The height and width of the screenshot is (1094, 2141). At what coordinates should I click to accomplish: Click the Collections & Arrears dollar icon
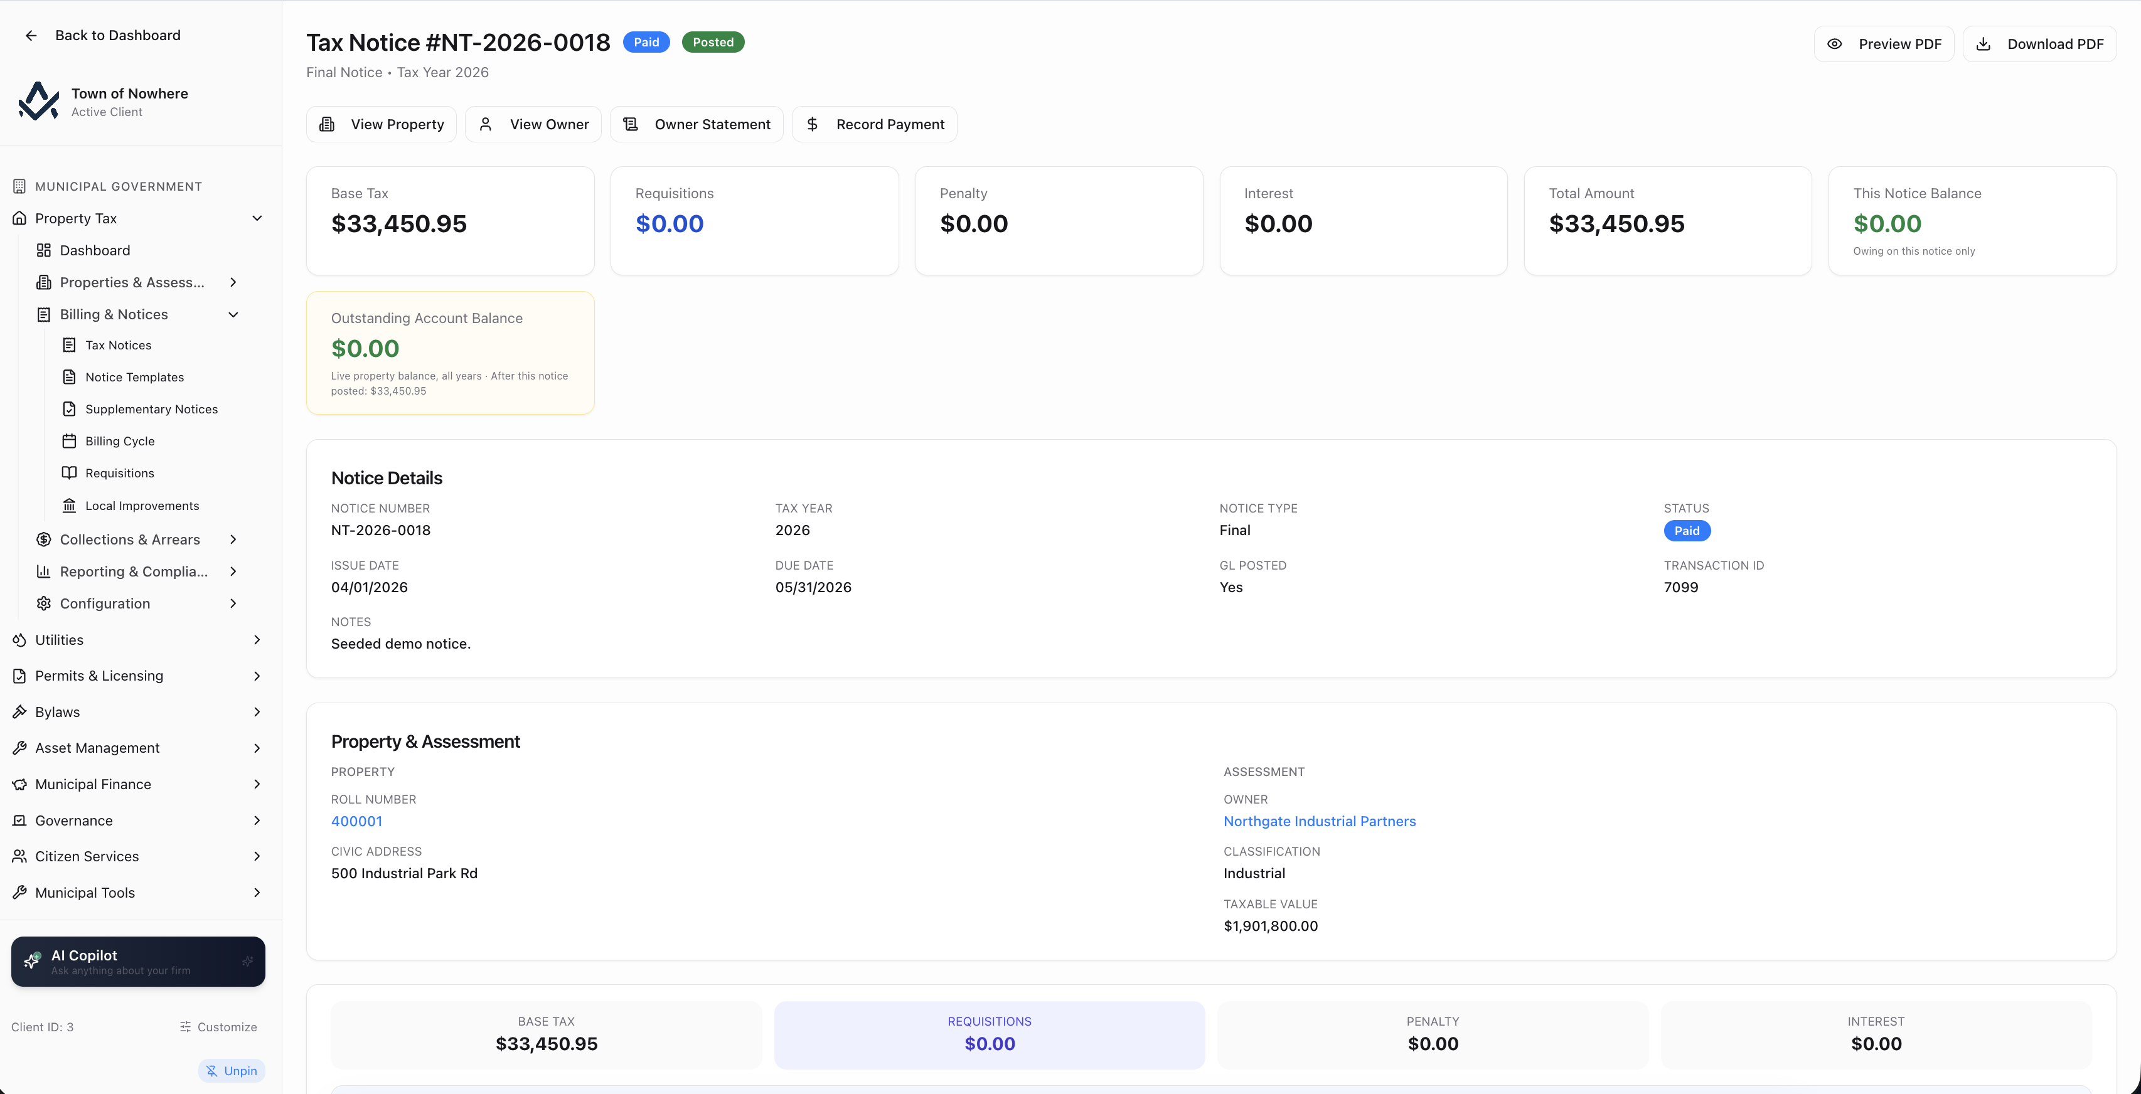44,539
